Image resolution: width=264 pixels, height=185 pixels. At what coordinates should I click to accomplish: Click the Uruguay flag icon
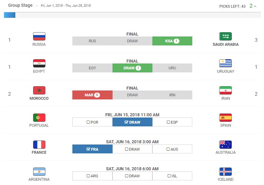[225, 64]
